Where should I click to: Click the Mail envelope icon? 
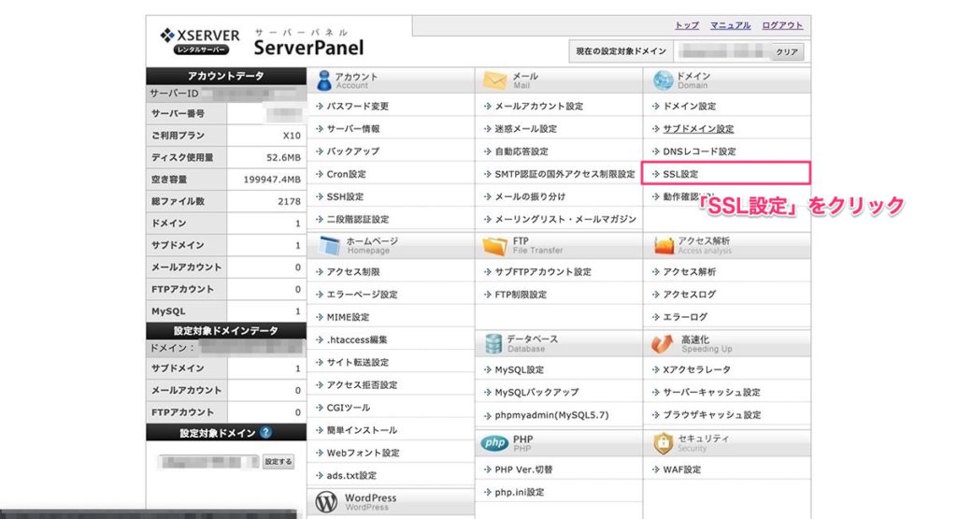coord(494,80)
